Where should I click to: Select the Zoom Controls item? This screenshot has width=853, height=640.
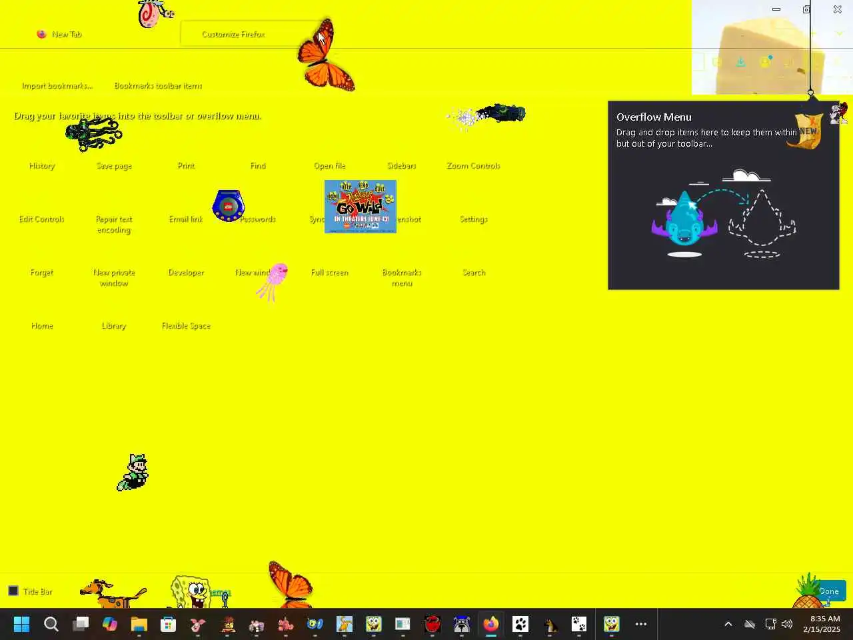click(474, 166)
